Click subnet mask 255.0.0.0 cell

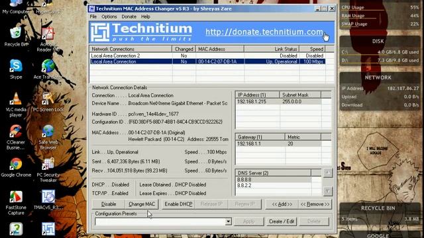point(291,102)
